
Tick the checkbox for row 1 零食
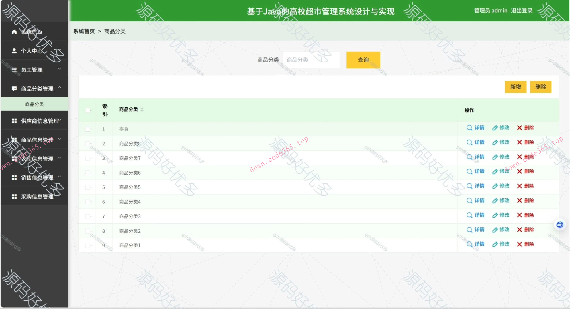pos(87,129)
